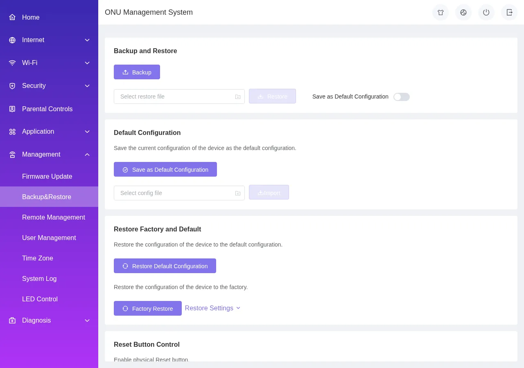Click the purple Save as Default Configuration button
Image resolution: width=524 pixels, height=368 pixels.
(165, 169)
